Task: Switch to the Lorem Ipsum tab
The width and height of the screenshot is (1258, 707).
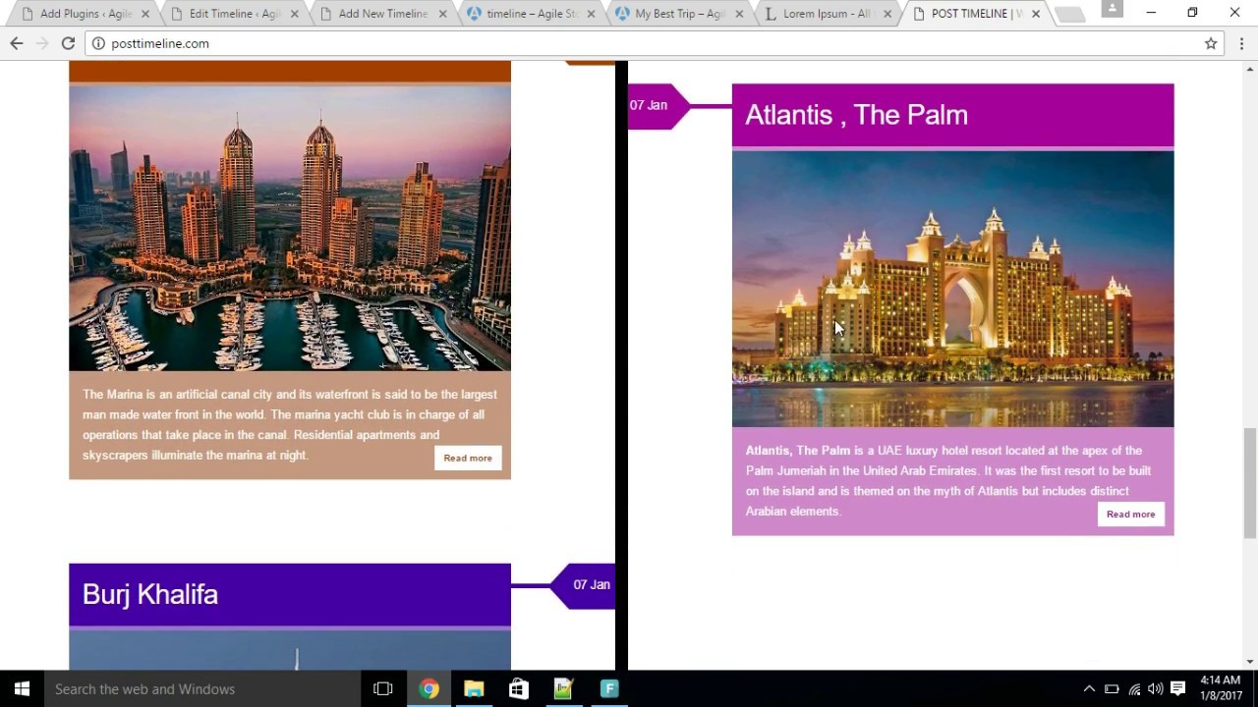Action: (x=822, y=14)
